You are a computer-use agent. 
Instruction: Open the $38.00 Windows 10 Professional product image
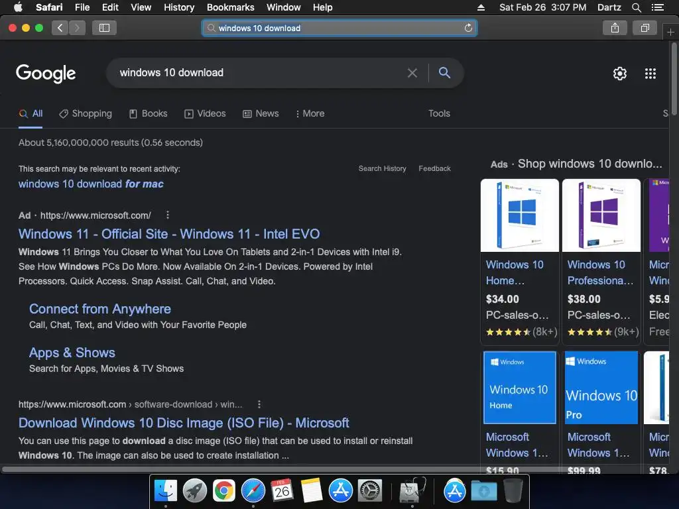click(601, 215)
